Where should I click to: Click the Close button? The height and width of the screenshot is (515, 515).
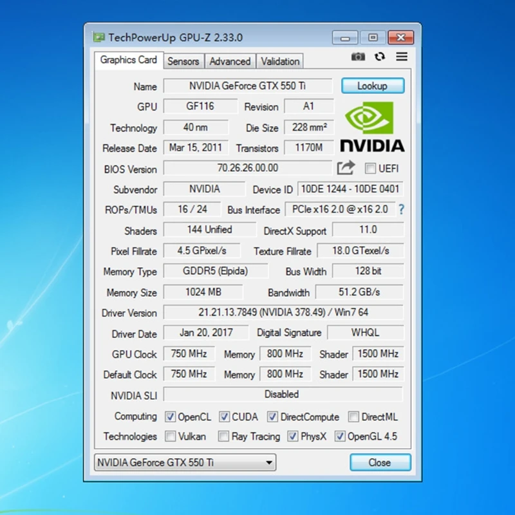point(380,462)
